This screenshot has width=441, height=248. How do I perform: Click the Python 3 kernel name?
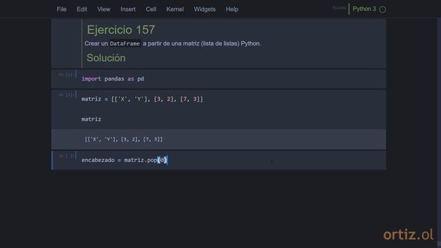365,9
